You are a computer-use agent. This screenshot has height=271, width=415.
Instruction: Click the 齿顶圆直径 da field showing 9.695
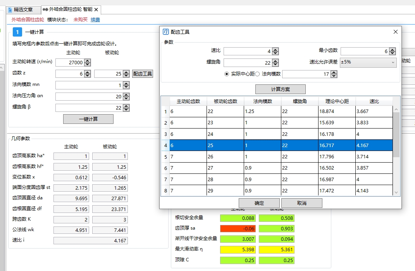[71, 199]
